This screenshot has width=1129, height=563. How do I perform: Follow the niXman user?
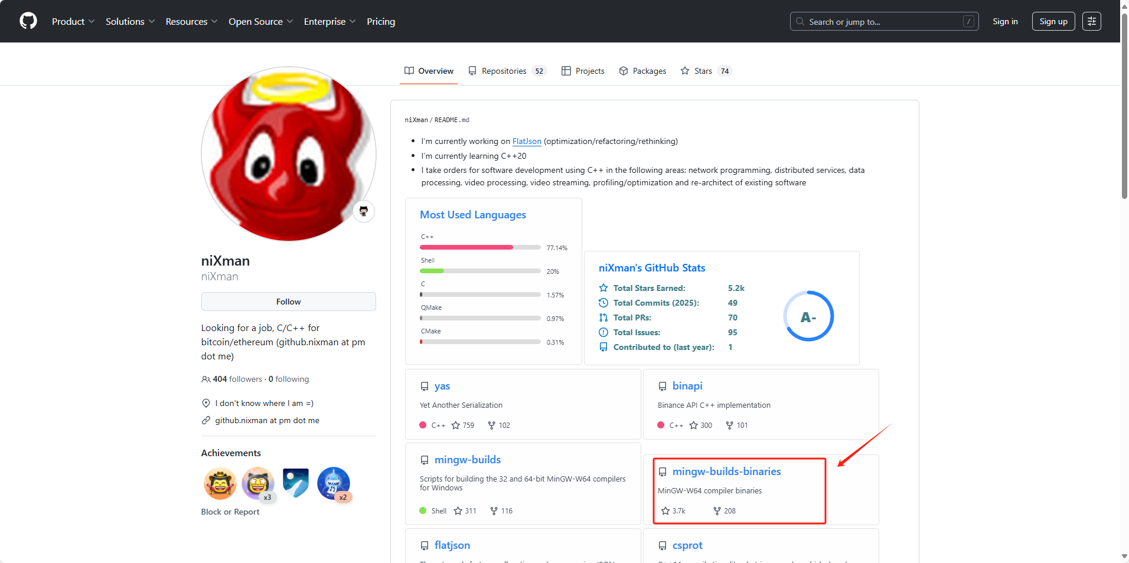pyautogui.click(x=289, y=302)
